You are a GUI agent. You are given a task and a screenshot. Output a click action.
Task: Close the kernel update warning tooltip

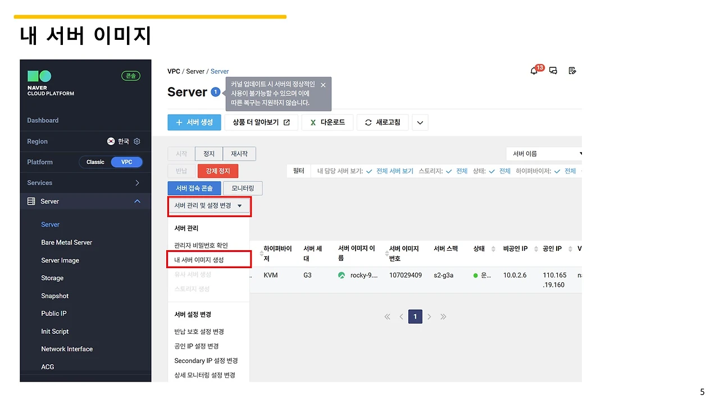[323, 85]
